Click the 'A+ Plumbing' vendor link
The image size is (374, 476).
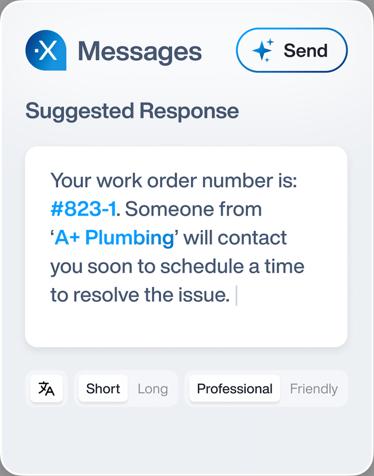[115, 238]
